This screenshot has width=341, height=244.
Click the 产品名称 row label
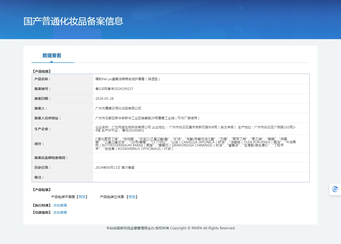[x=43, y=79]
